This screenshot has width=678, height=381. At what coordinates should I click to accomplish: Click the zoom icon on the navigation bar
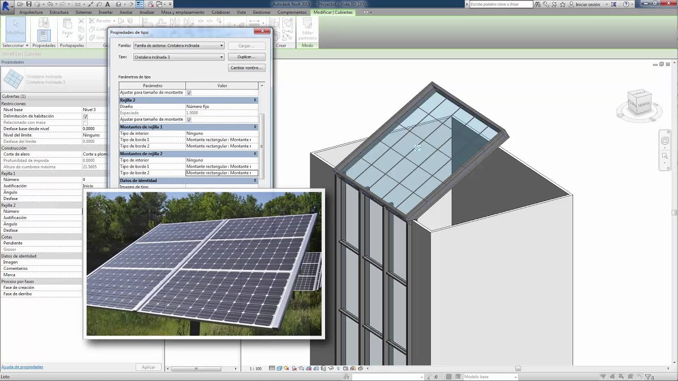pos(665,156)
